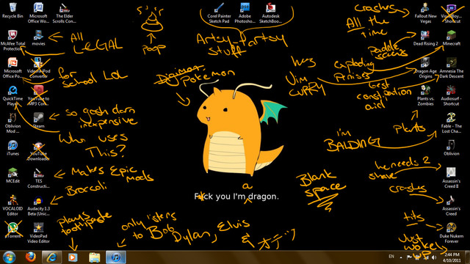This screenshot has height=264, width=470.
Task: Launch Plants vs. Zombies icon
Action: (x=426, y=95)
